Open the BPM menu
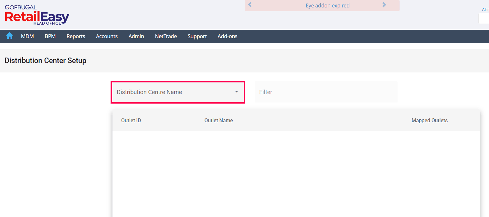The height and width of the screenshot is (217, 489). [50, 36]
